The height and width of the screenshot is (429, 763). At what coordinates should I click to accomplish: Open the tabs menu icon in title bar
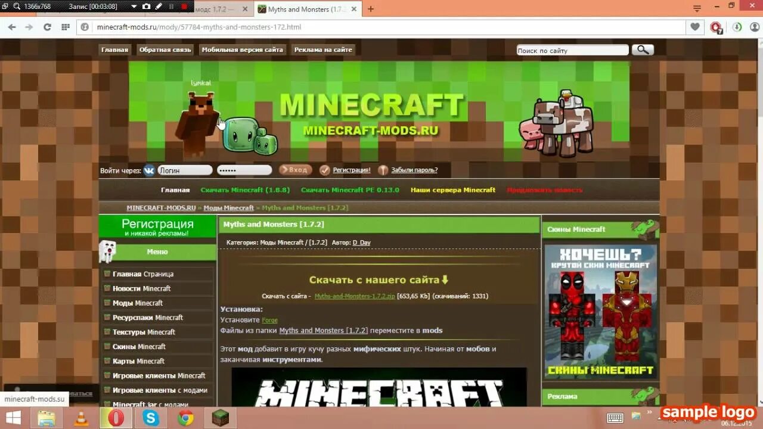click(x=697, y=8)
